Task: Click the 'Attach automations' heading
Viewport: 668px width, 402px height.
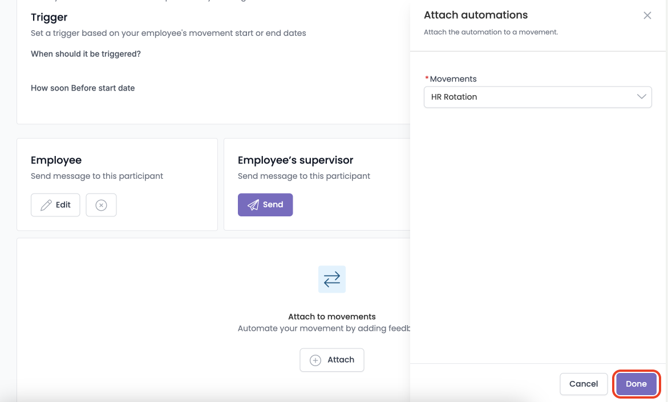Action: click(475, 15)
